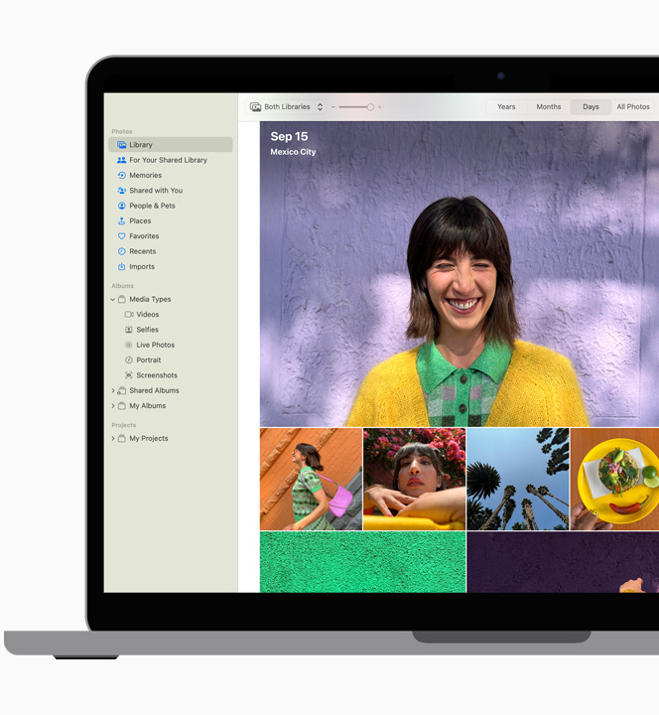659x715 pixels.
Task: Open the photo with pink flowers
Action: tap(414, 480)
